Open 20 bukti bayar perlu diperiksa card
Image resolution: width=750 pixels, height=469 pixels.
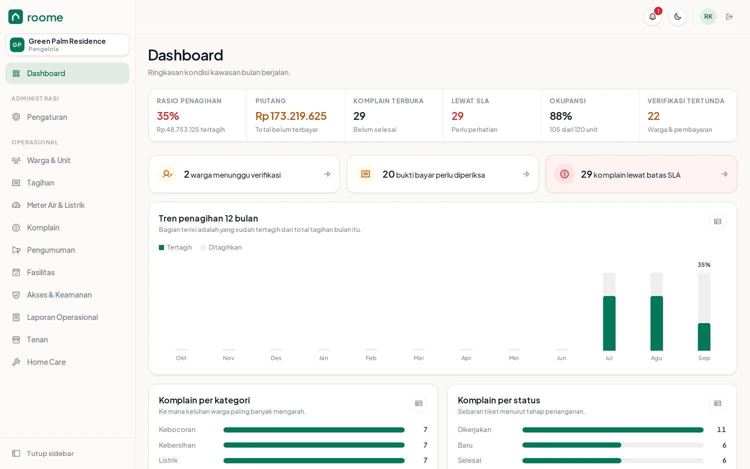[x=442, y=174]
